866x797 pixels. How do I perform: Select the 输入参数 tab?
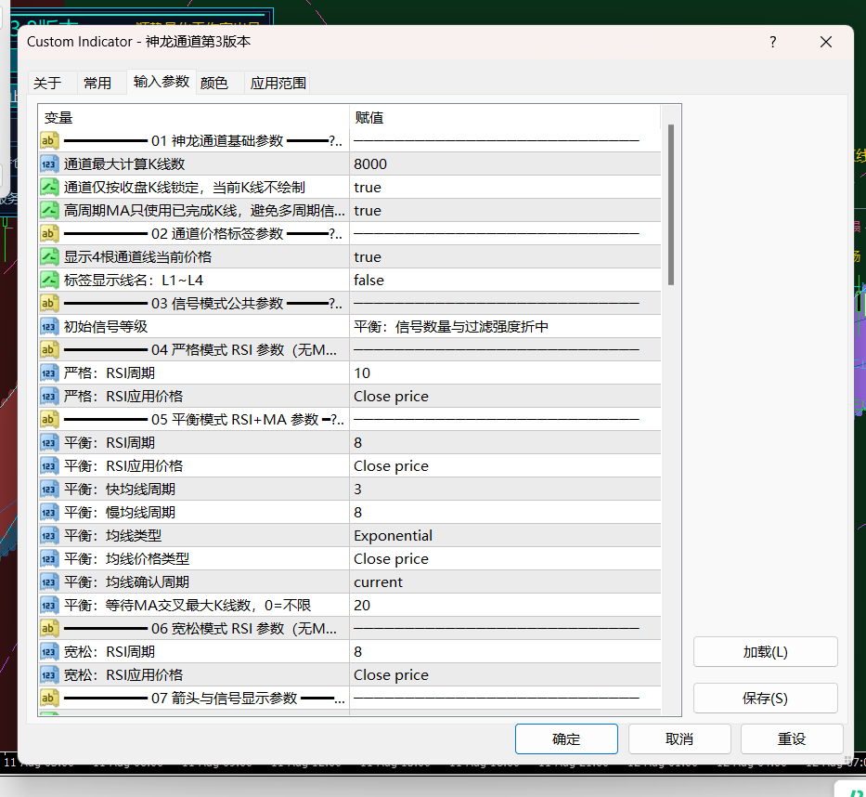(x=162, y=82)
